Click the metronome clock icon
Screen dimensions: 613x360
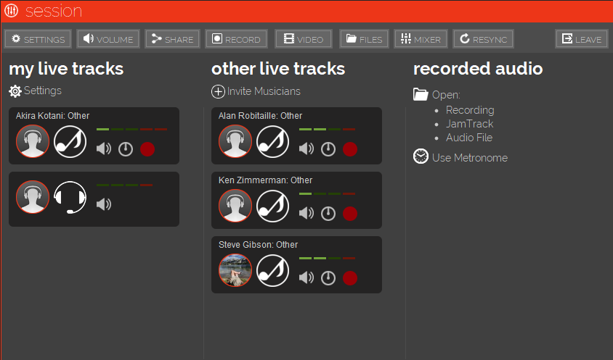(x=421, y=157)
